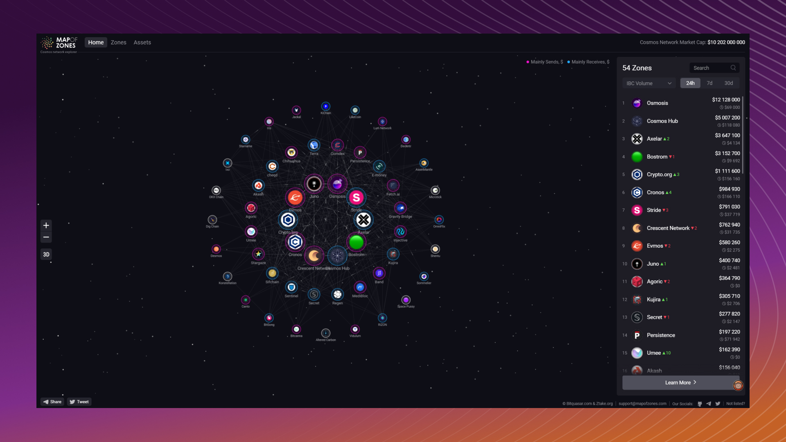This screenshot has width=786, height=442.
Task: Zoom in with the plus button
Action: click(x=46, y=226)
